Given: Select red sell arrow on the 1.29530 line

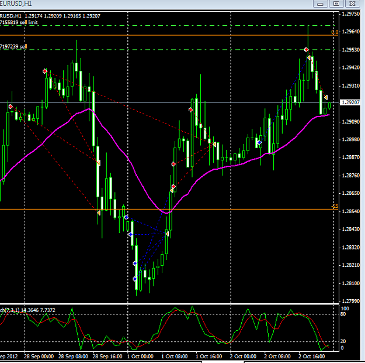Looking at the screenshot, I should tap(307, 50).
